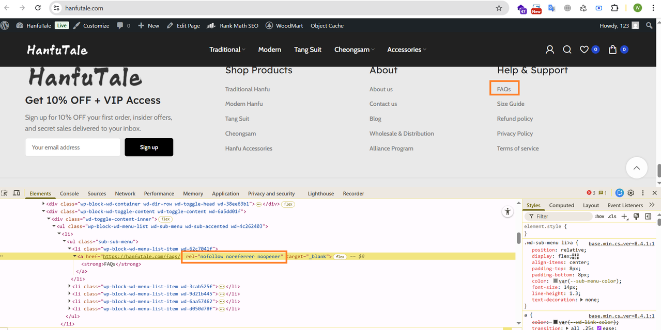Open the sub-menu-color swatch picker
661x330 pixels.
556,281
